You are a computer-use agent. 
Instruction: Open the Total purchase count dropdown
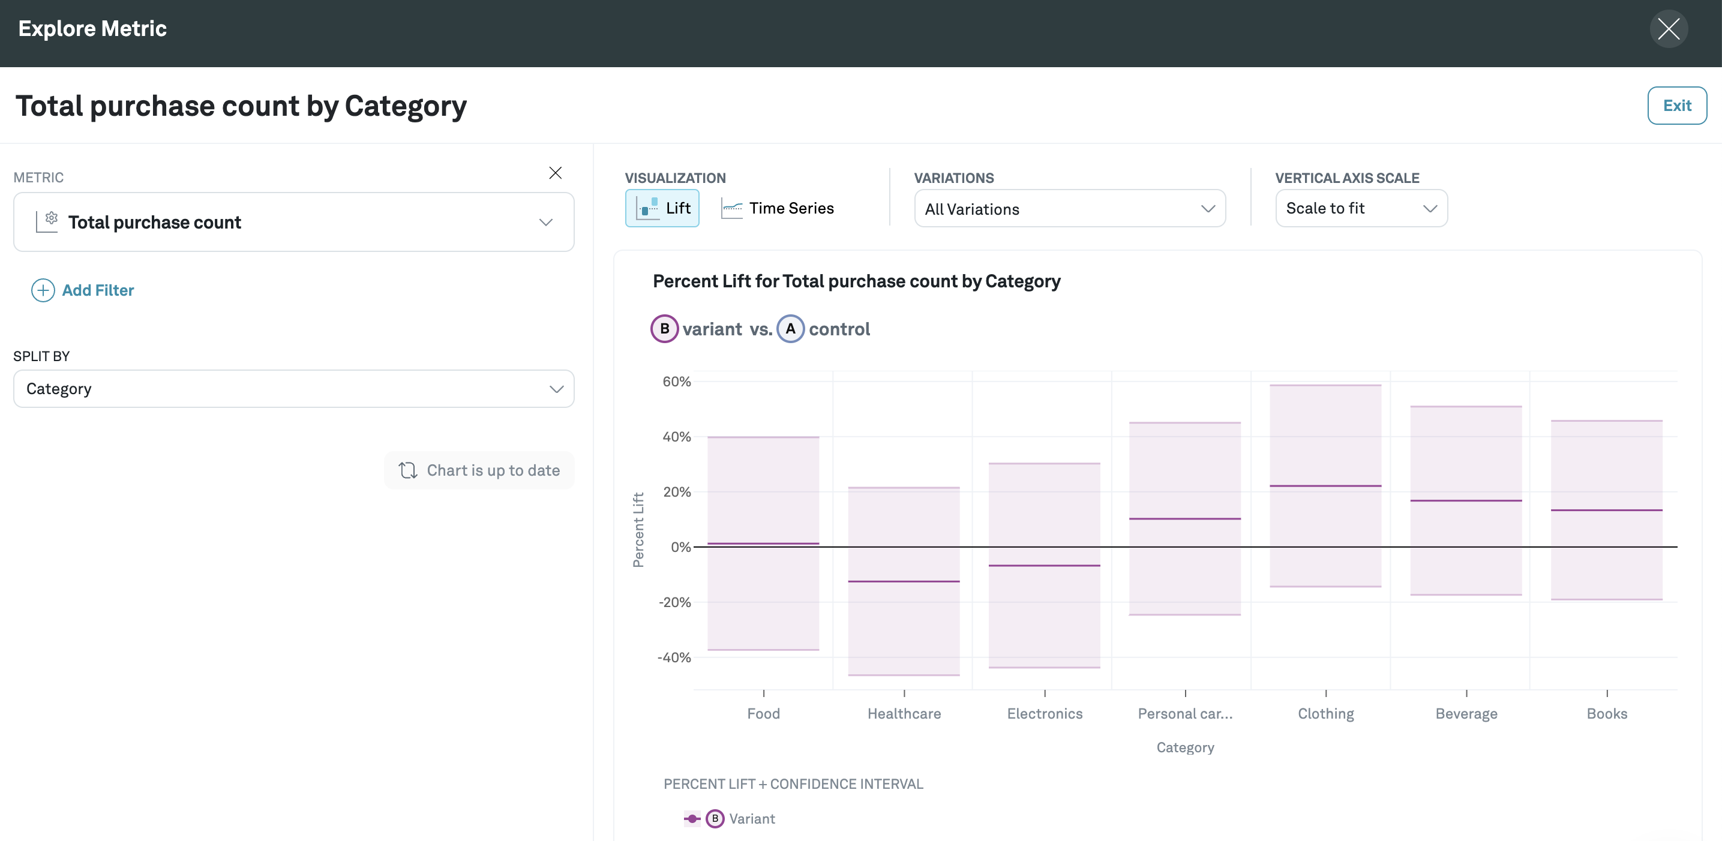545,222
